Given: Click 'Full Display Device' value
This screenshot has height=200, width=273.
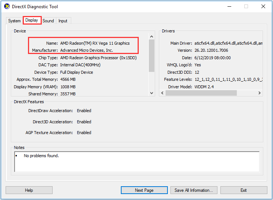Looking at the screenshot, I should (x=76, y=72).
